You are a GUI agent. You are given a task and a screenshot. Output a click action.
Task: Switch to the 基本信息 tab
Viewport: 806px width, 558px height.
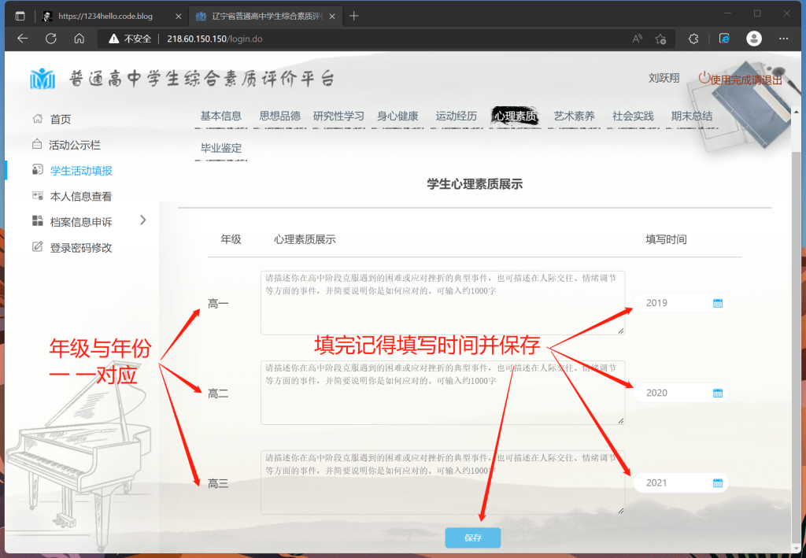[x=220, y=116]
